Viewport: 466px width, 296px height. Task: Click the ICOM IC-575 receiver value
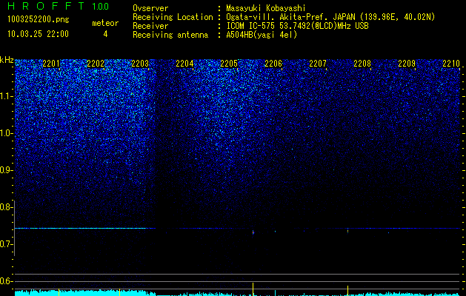(x=297, y=26)
